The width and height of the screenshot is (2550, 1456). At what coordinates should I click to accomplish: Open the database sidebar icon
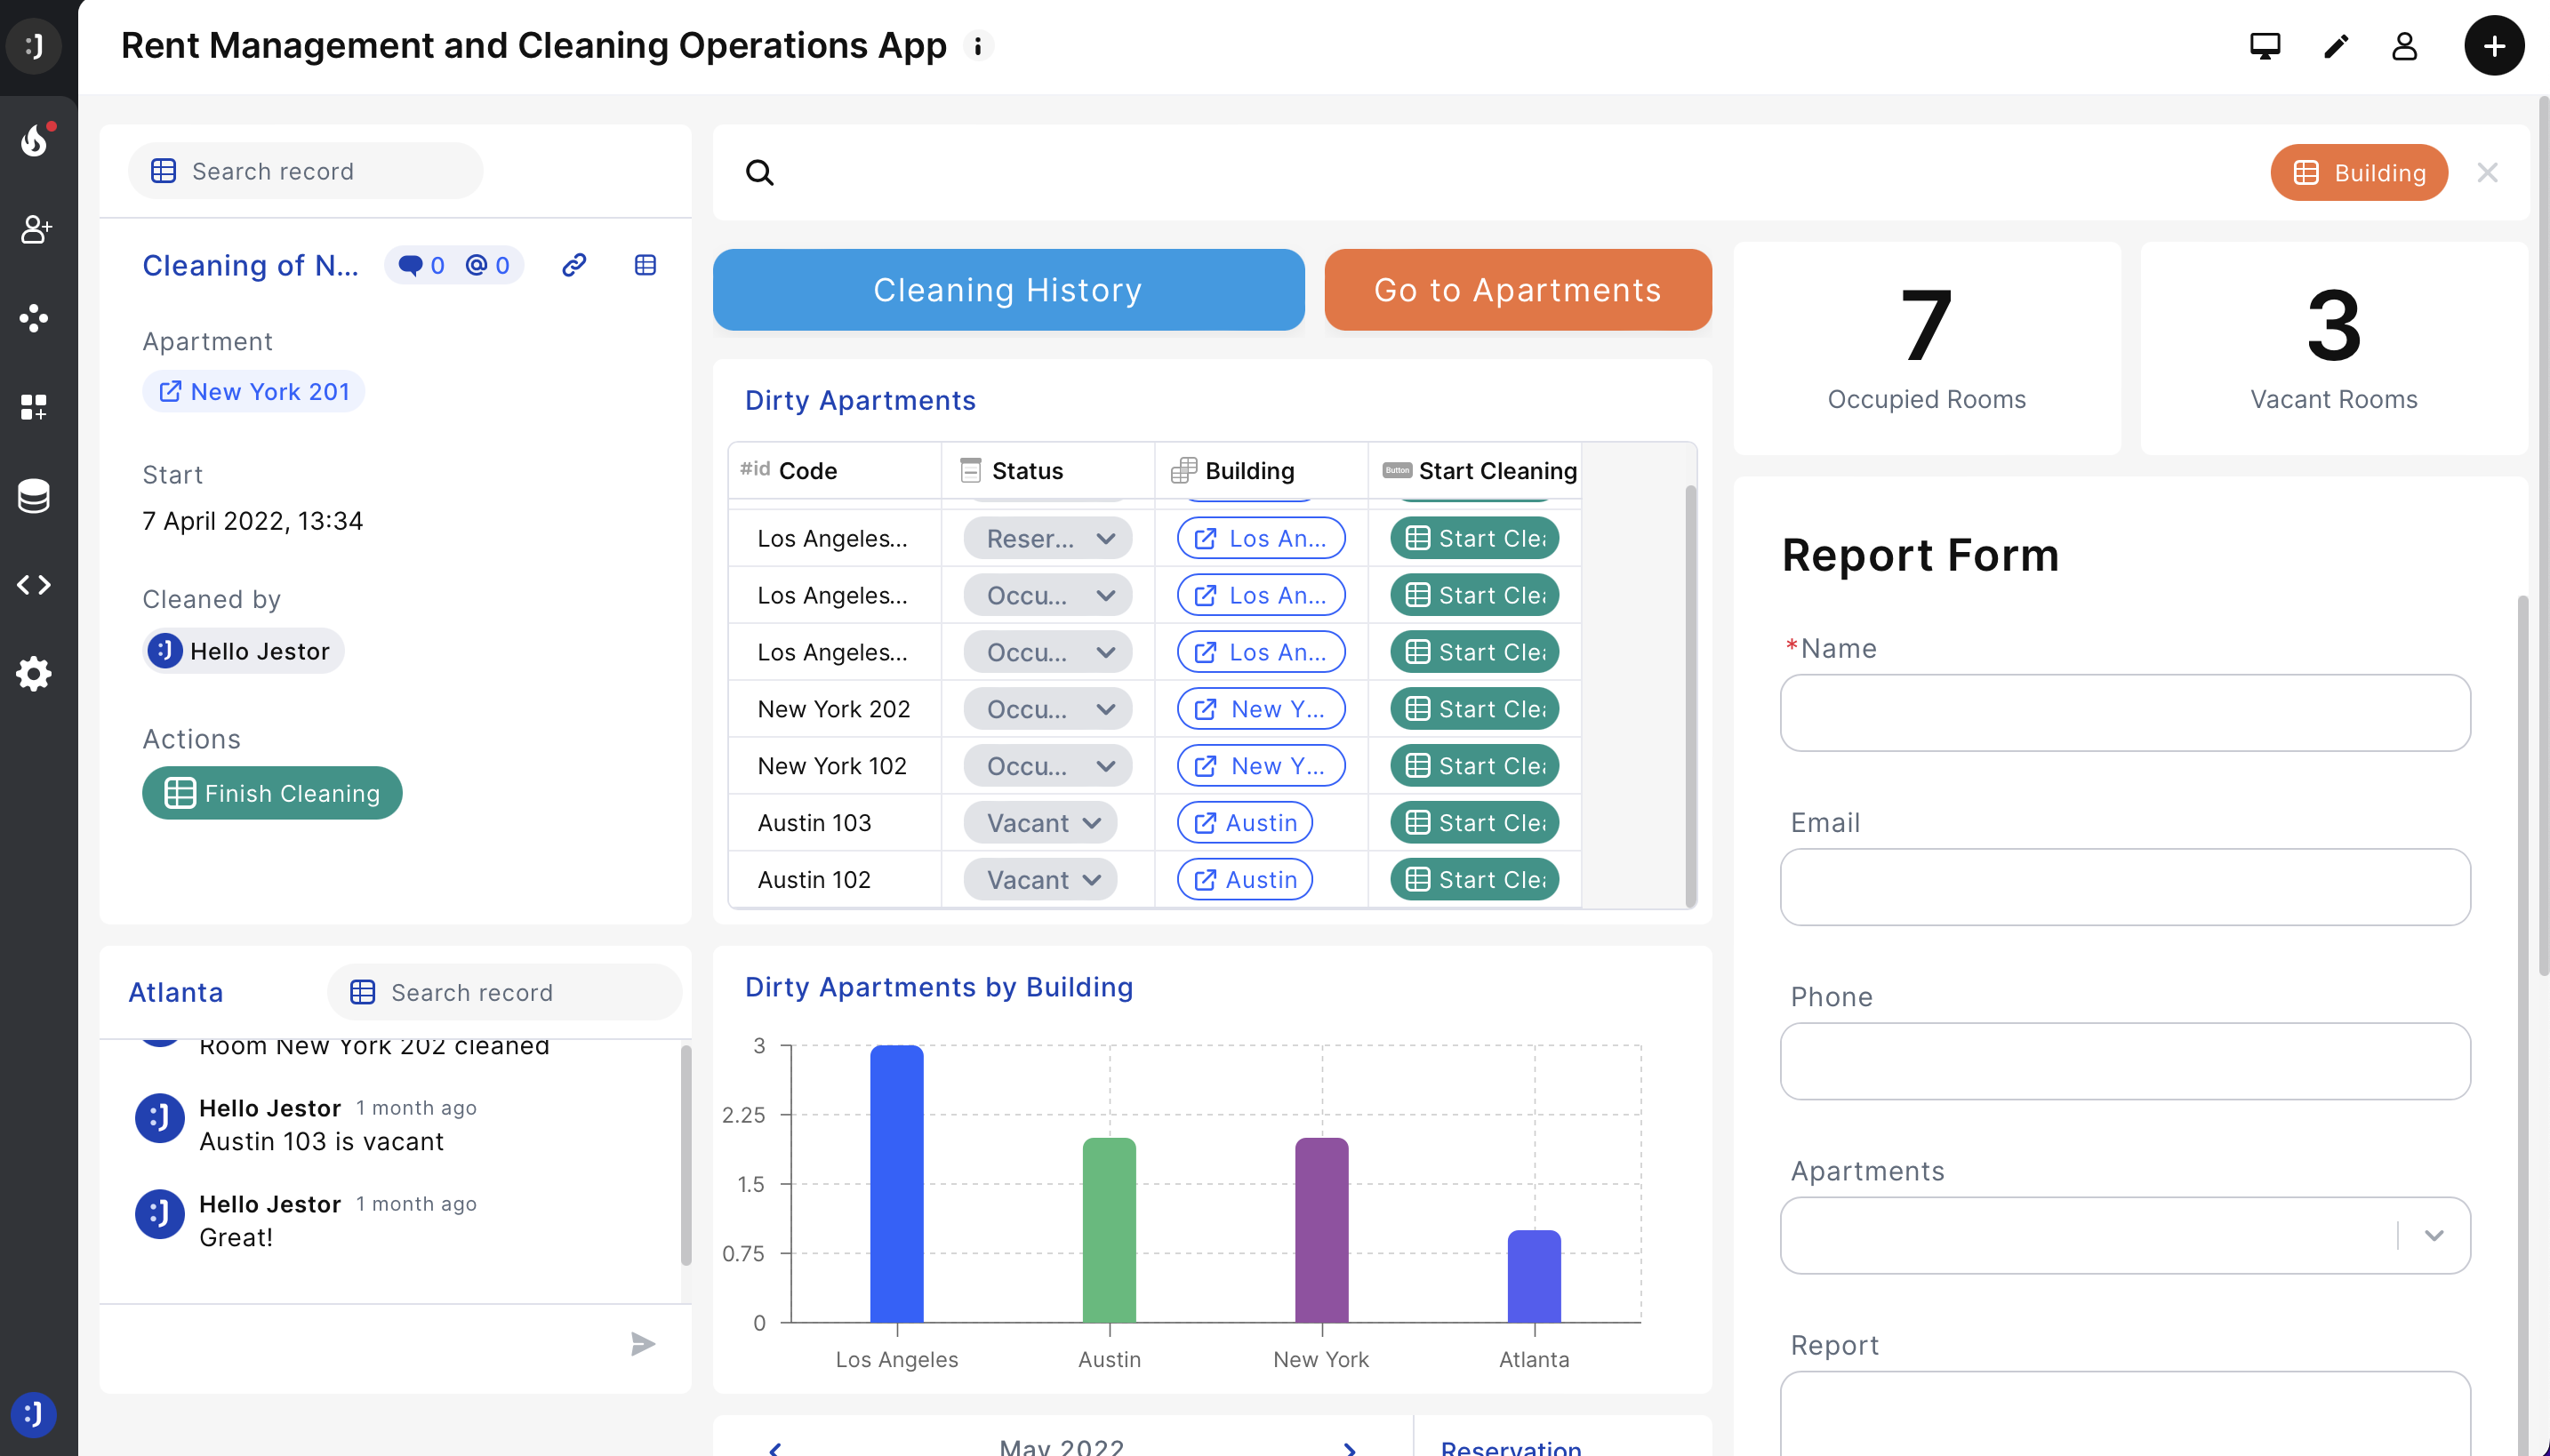(x=34, y=496)
